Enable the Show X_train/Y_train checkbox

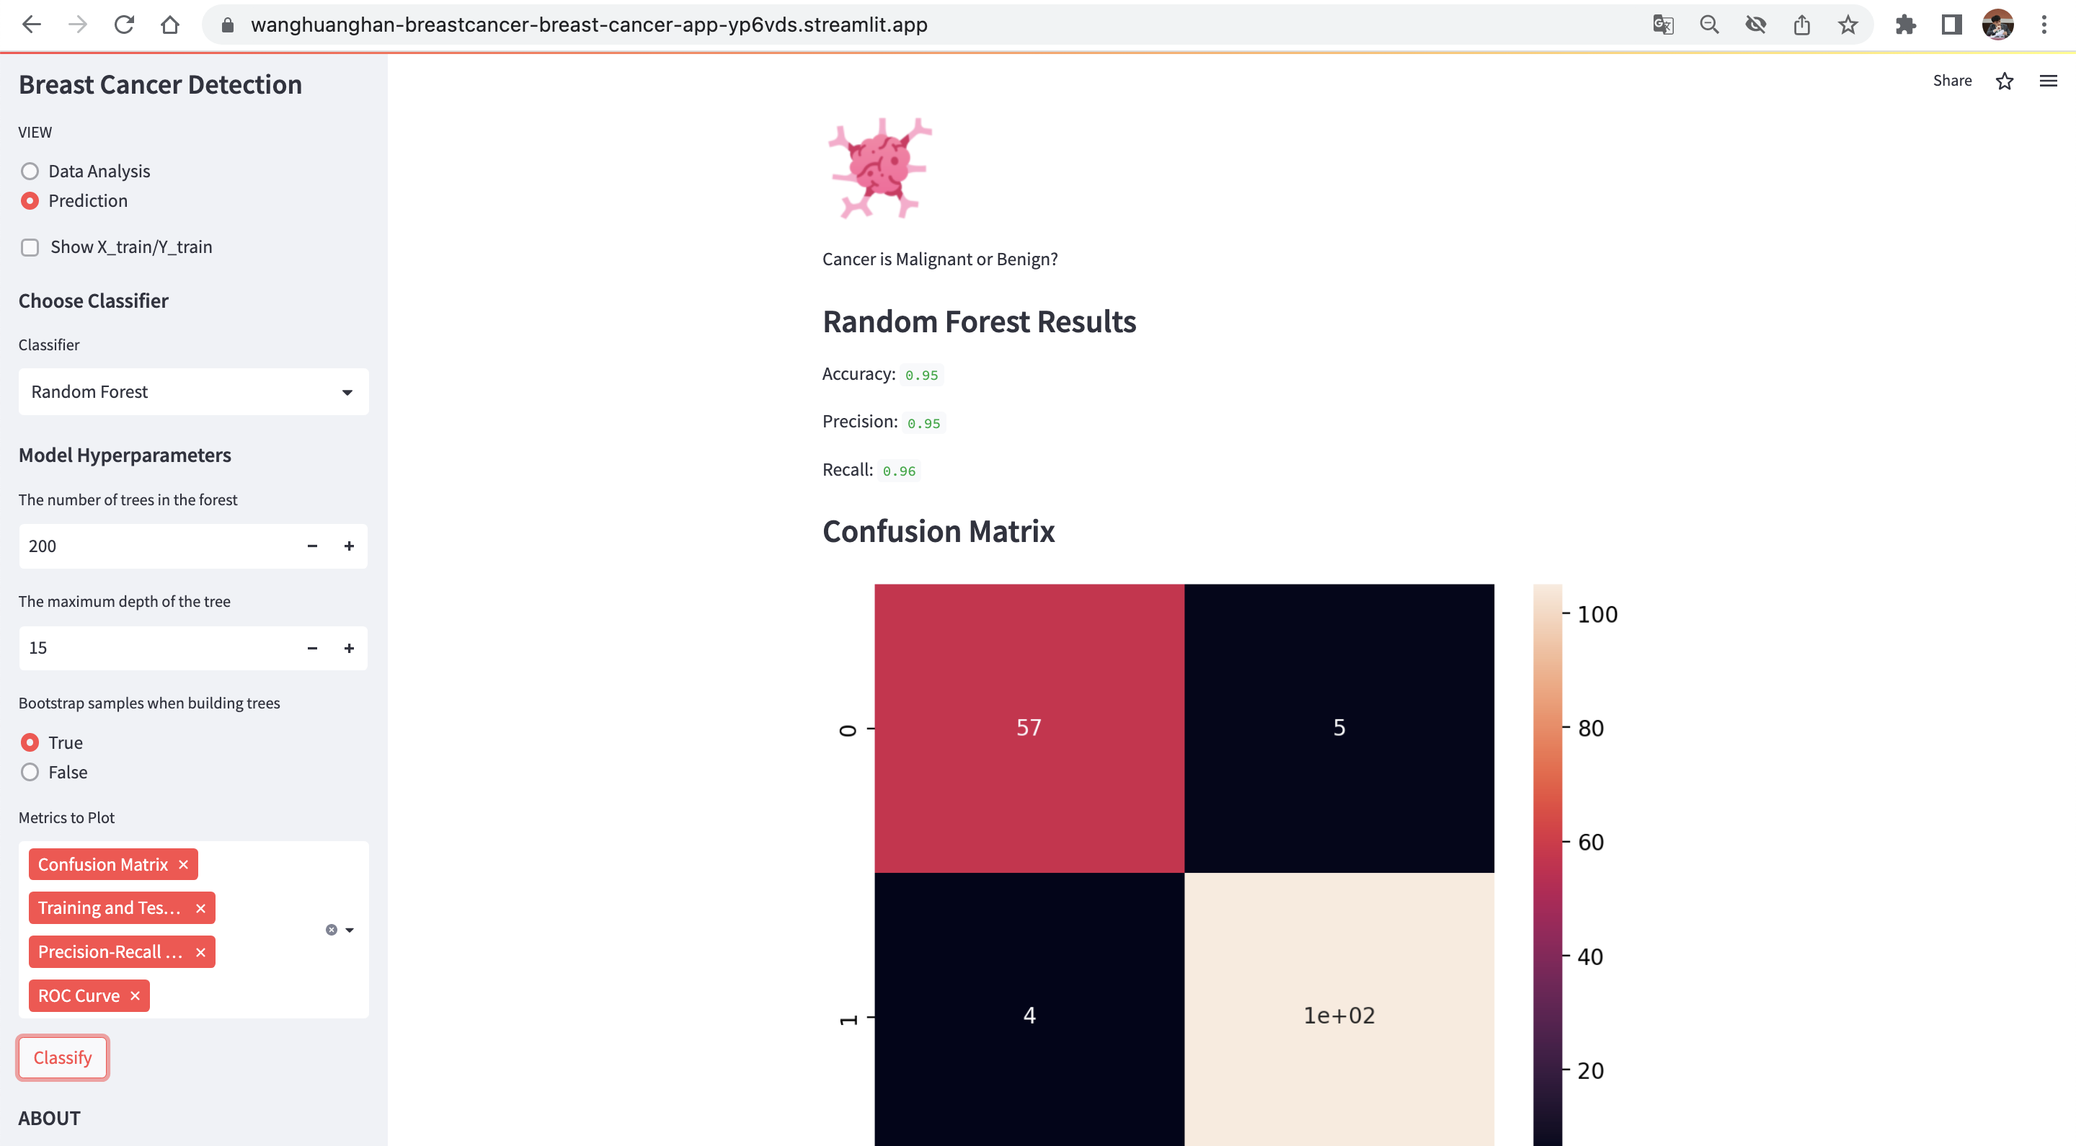(30, 247)
